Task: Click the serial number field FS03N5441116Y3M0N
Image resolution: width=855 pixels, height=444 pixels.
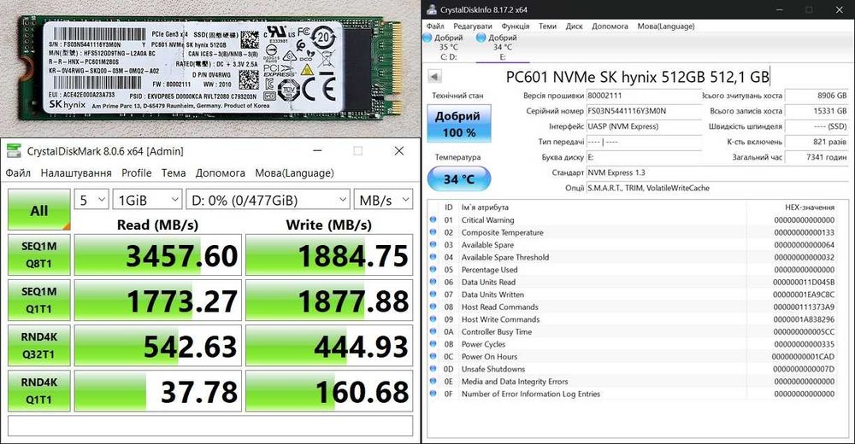Action: point(644,111)
